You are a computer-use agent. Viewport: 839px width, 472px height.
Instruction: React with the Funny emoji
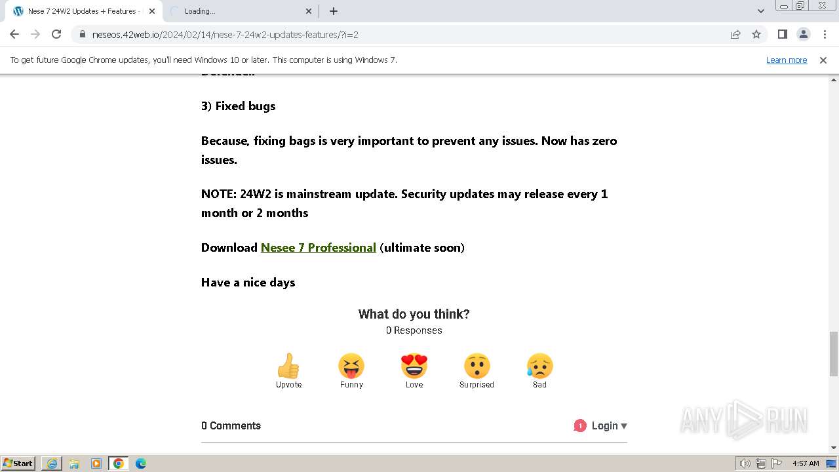pos(351,371)
